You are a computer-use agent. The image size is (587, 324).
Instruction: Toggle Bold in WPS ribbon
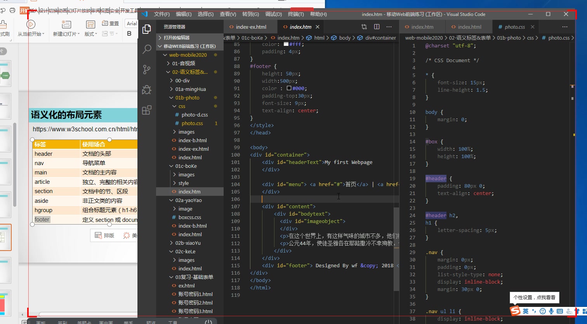129,33
